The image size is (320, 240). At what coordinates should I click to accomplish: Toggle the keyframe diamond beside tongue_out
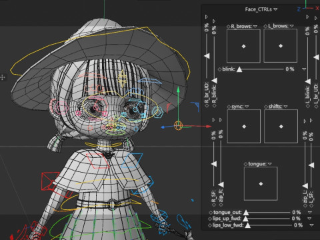[211, 213]
